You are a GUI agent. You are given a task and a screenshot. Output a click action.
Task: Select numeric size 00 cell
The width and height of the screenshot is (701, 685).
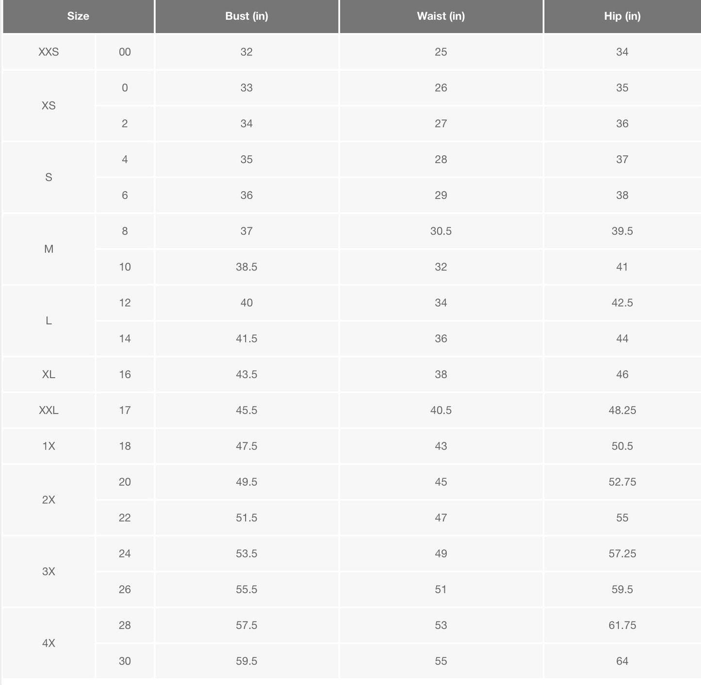125,52
